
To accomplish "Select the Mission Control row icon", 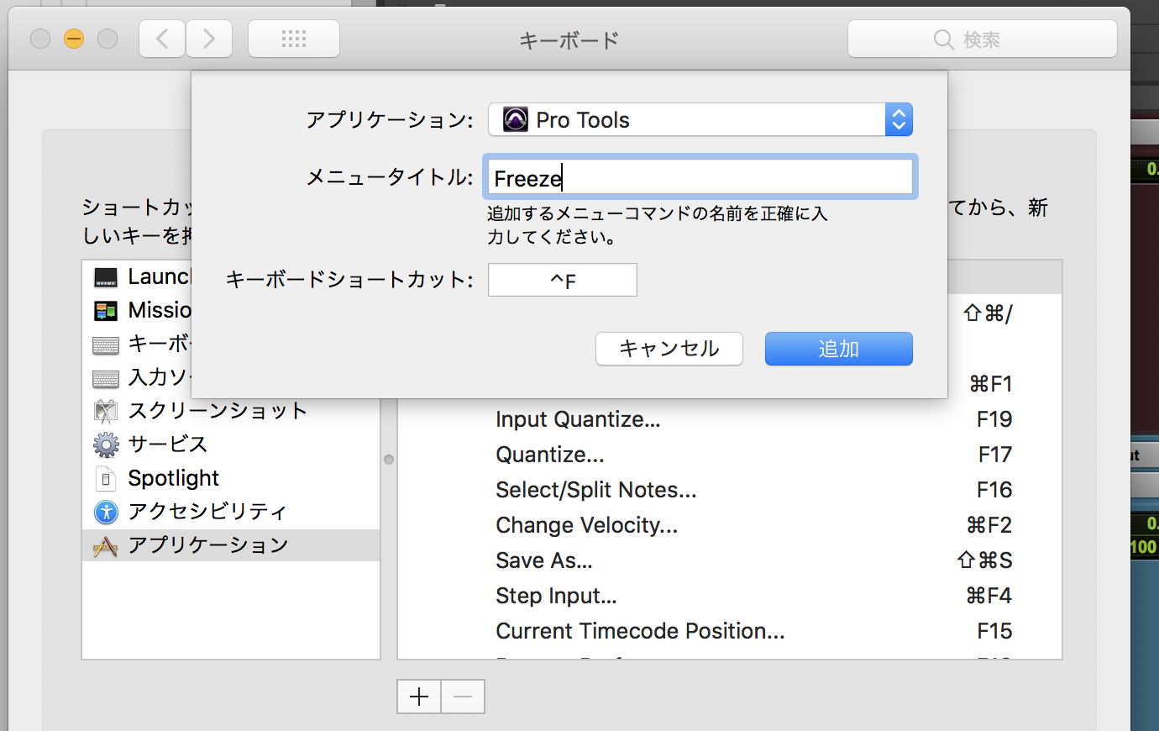I will [106, 310].
